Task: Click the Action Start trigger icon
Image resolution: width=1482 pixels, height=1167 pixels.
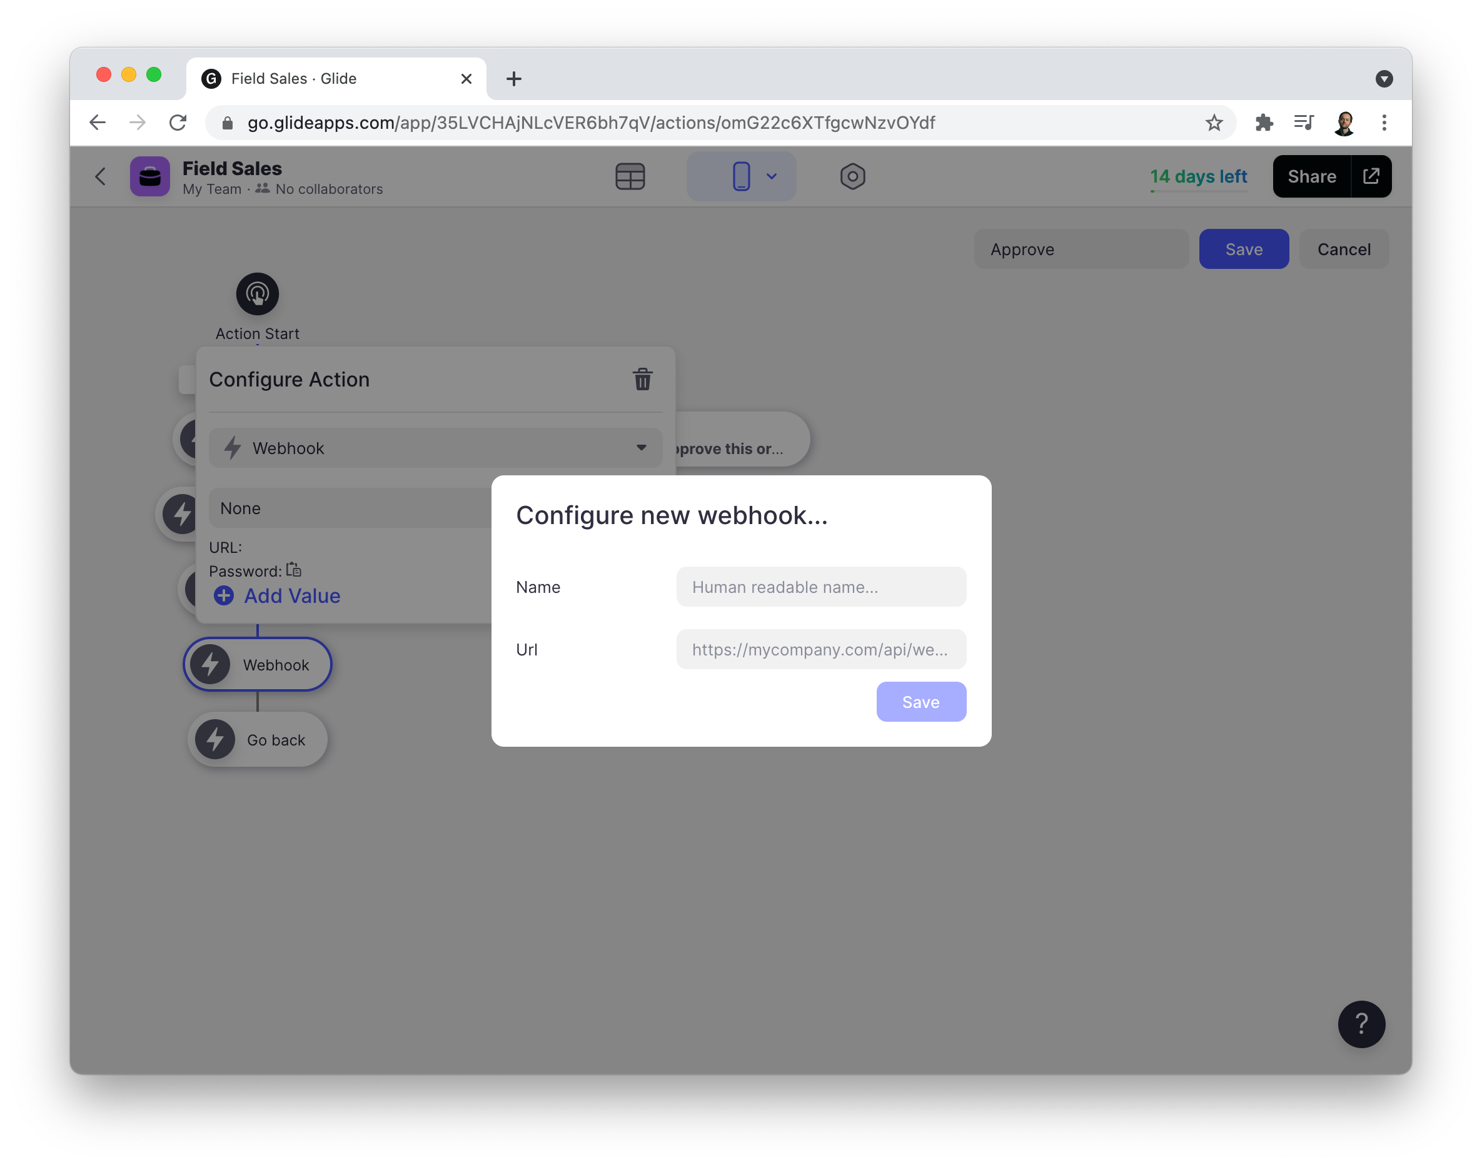Action: pos(257,294)
